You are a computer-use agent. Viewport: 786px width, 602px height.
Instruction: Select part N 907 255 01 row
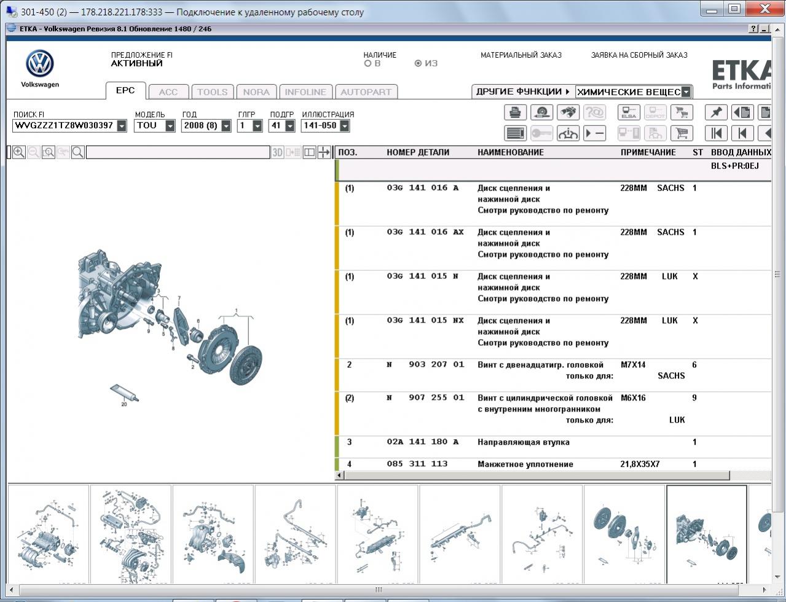pos(553,414)
